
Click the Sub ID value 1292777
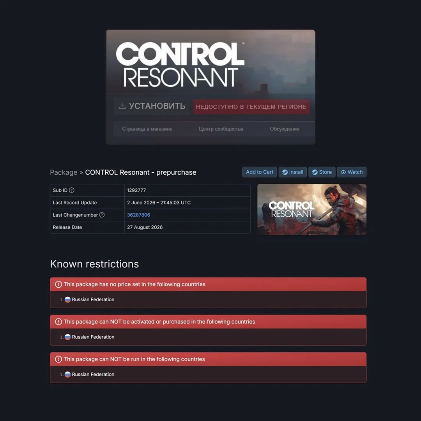point(136,190)
